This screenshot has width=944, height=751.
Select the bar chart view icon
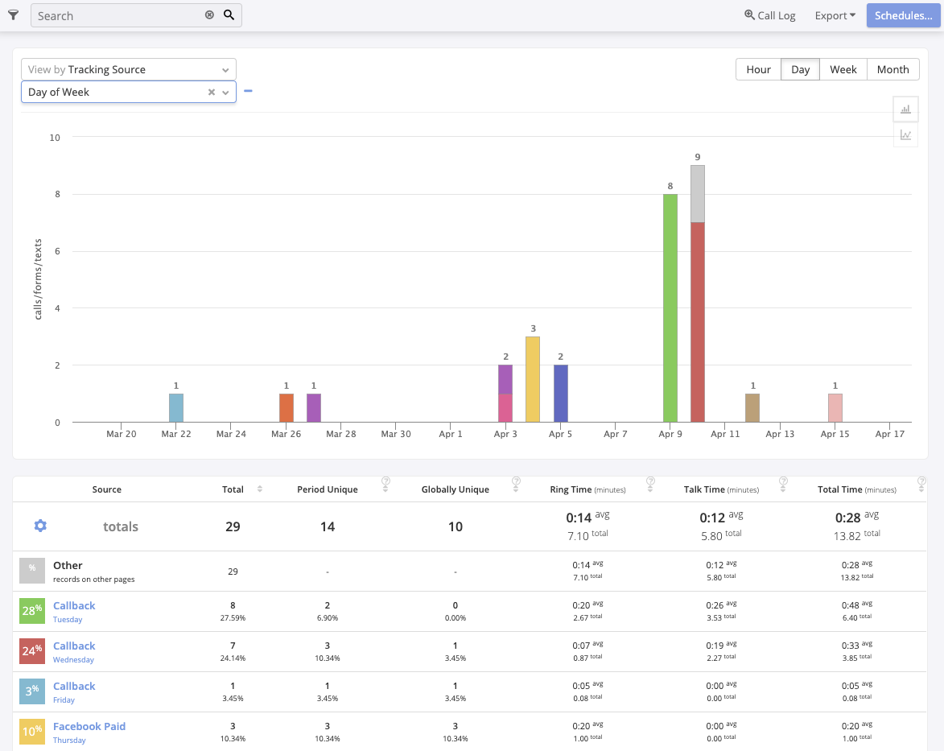(905, 109)
